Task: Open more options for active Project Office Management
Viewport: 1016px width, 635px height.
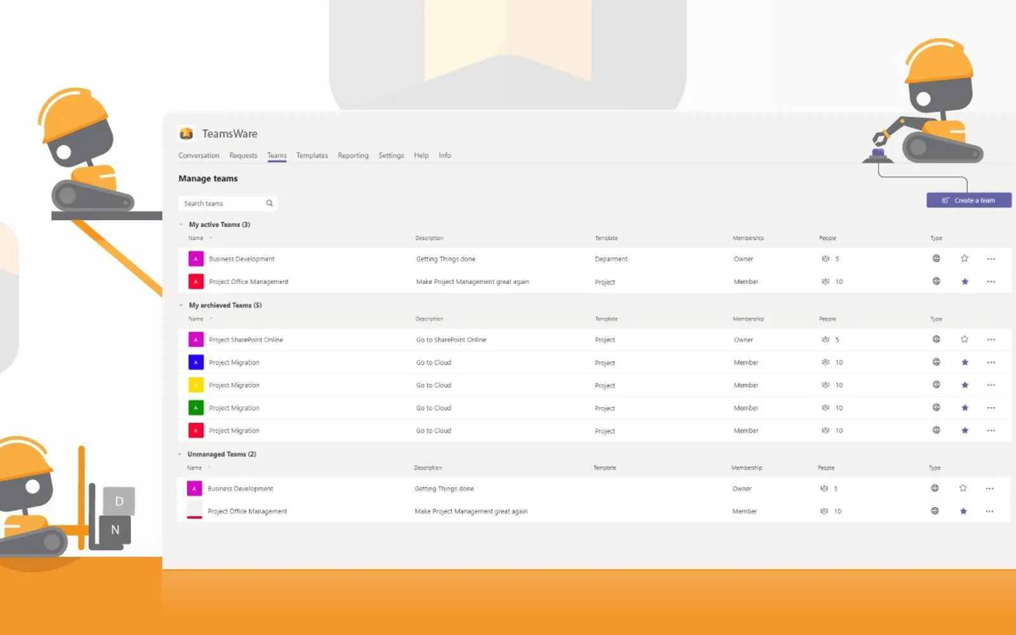Action: [991, 281]
